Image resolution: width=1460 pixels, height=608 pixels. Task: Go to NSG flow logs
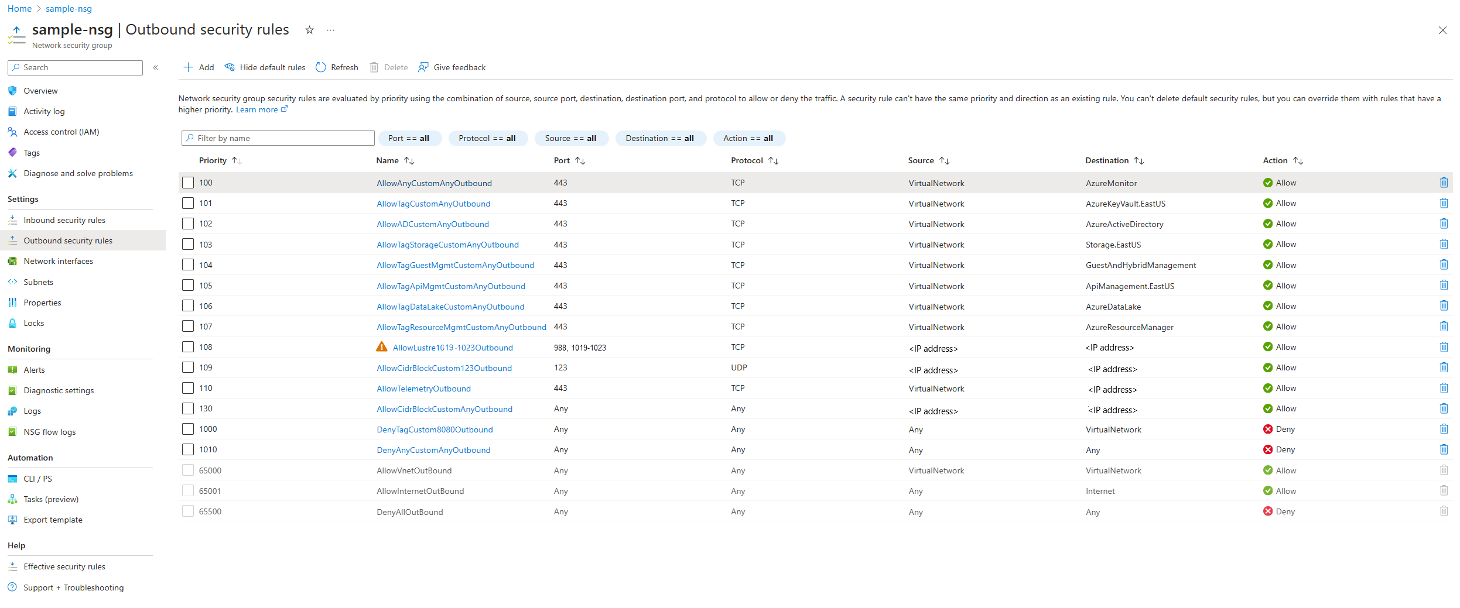click(50, 432)
